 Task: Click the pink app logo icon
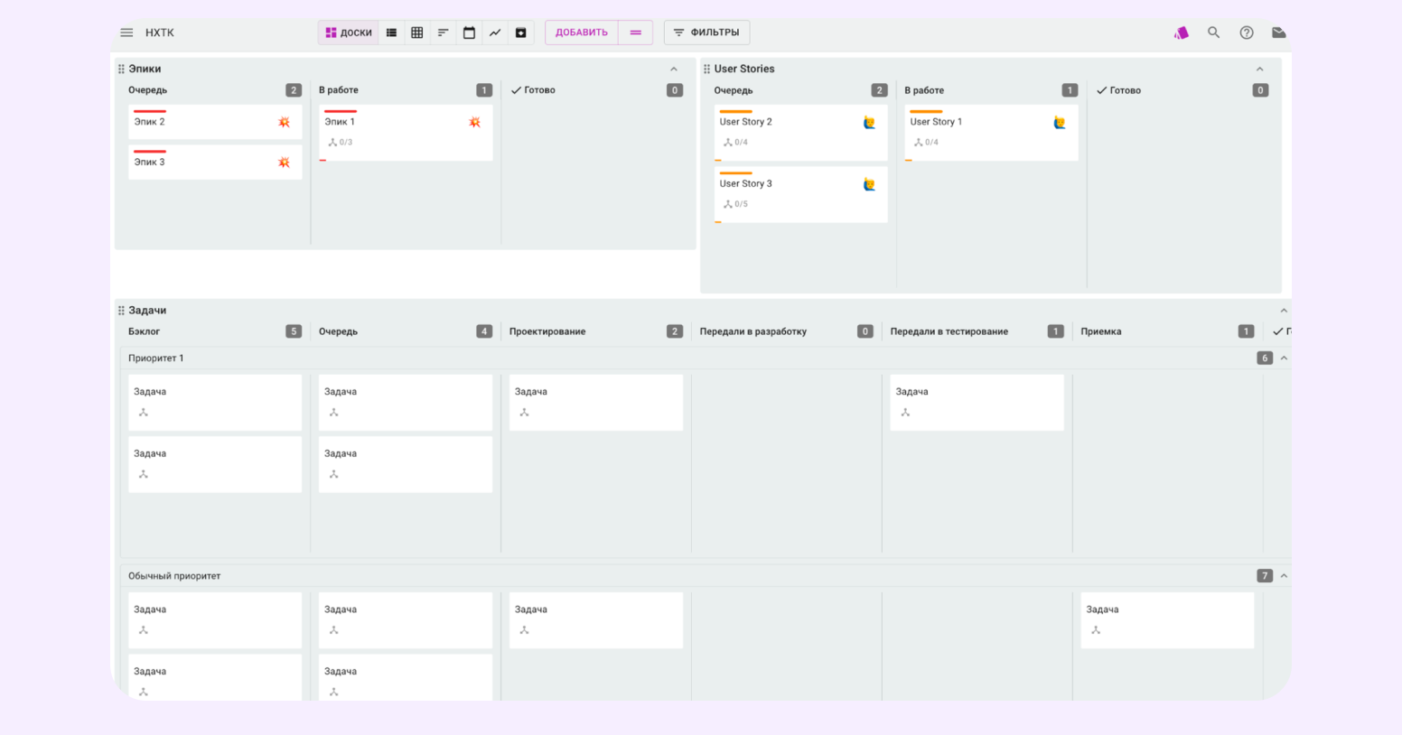[1182, 33]
